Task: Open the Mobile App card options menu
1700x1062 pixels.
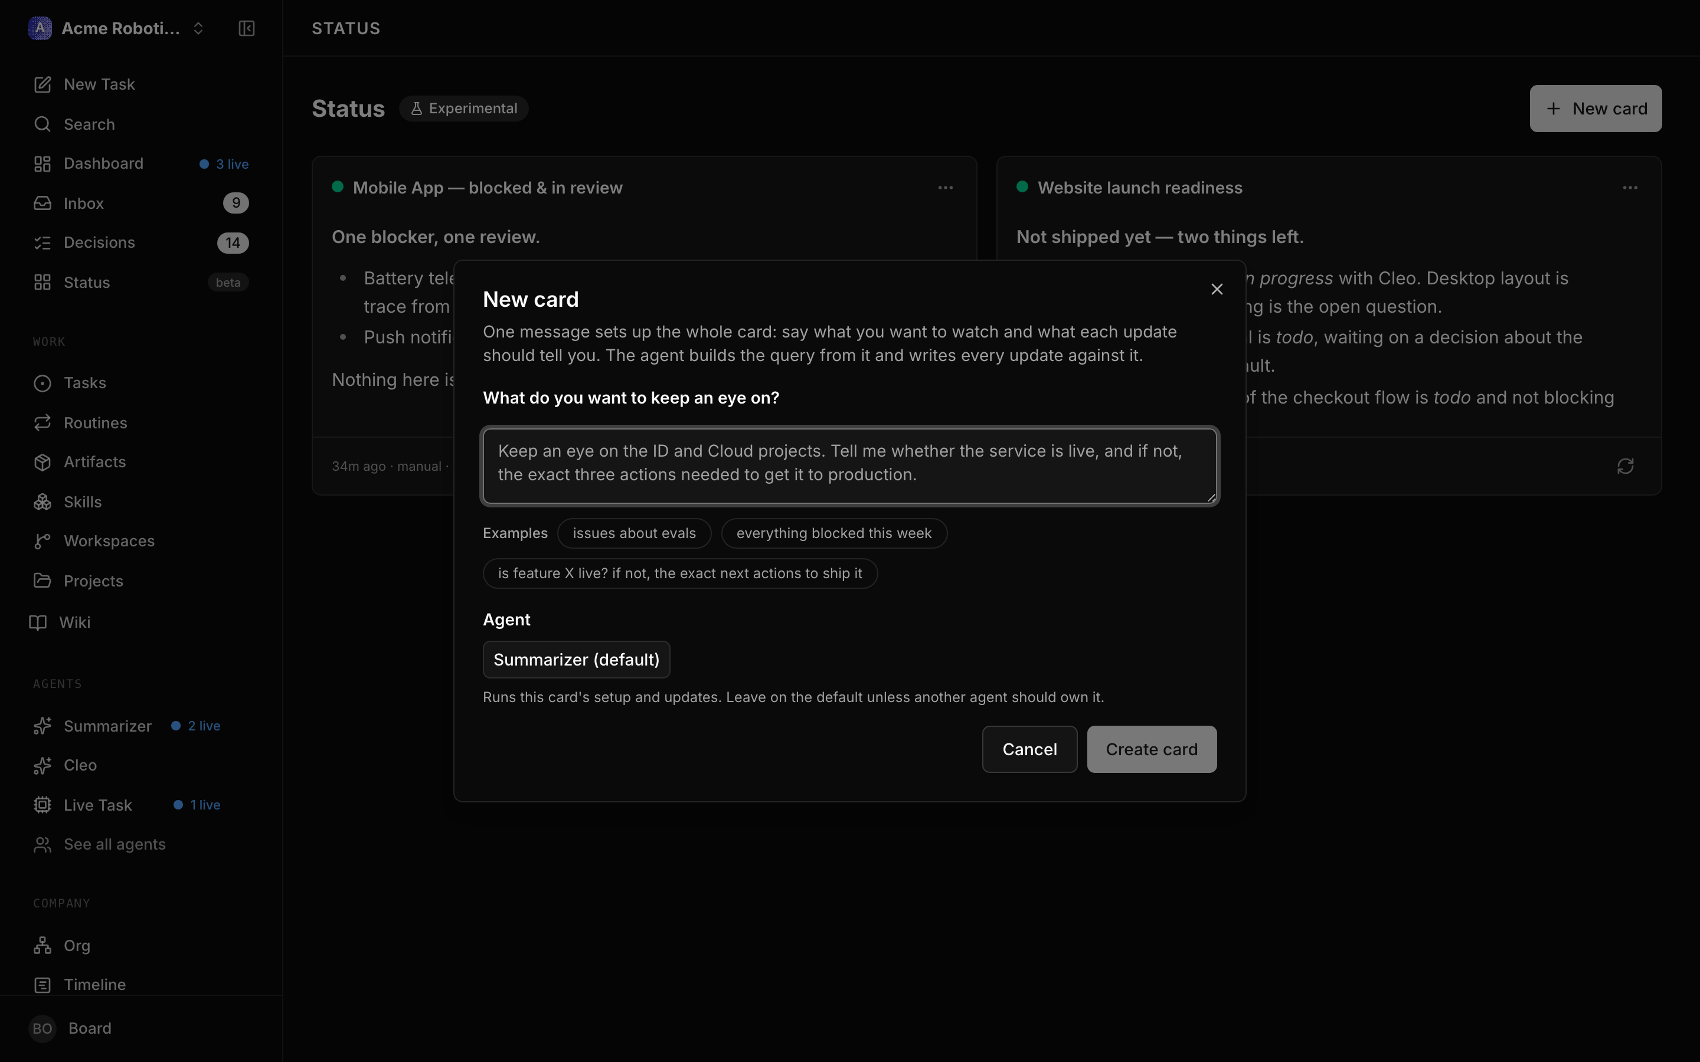Action: point(946,188)
